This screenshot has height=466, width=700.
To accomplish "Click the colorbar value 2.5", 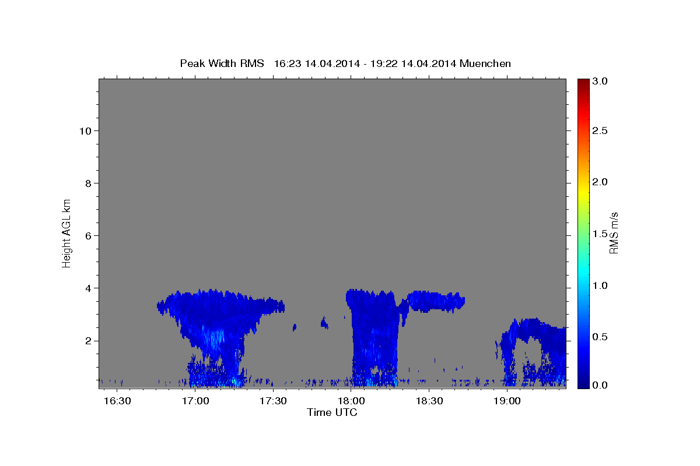I will [600, 131].
